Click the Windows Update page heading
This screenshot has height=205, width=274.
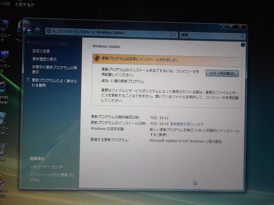[x=106, y=46]
